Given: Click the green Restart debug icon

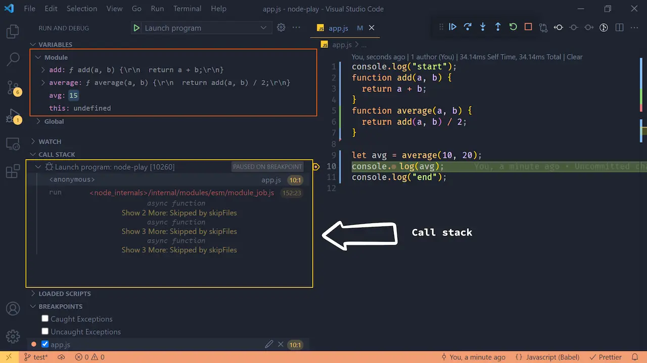Looking at the screenshot, I should click(x=513, y=27).
